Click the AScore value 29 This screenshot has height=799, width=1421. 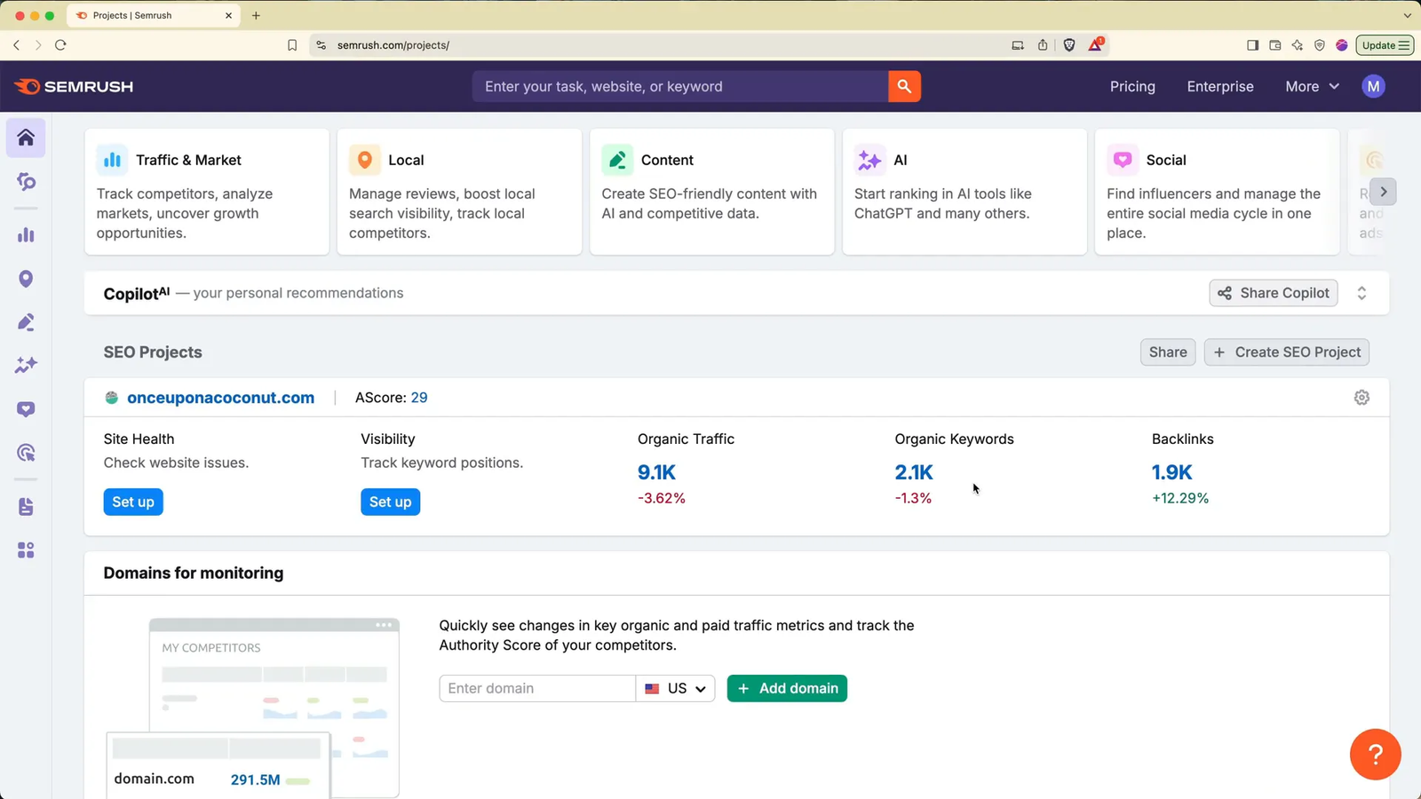point(419,398)
